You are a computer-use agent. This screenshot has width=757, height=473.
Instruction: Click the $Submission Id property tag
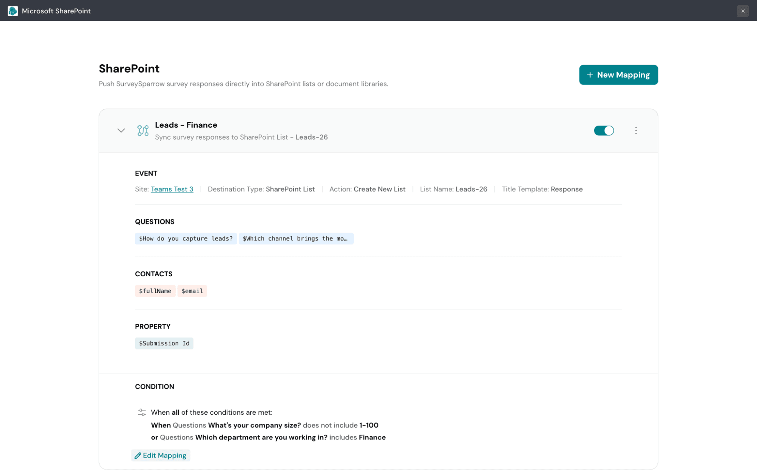pyautogui.click(x=164, y=343)
